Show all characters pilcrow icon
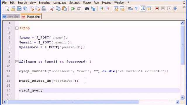 [136, 8]
